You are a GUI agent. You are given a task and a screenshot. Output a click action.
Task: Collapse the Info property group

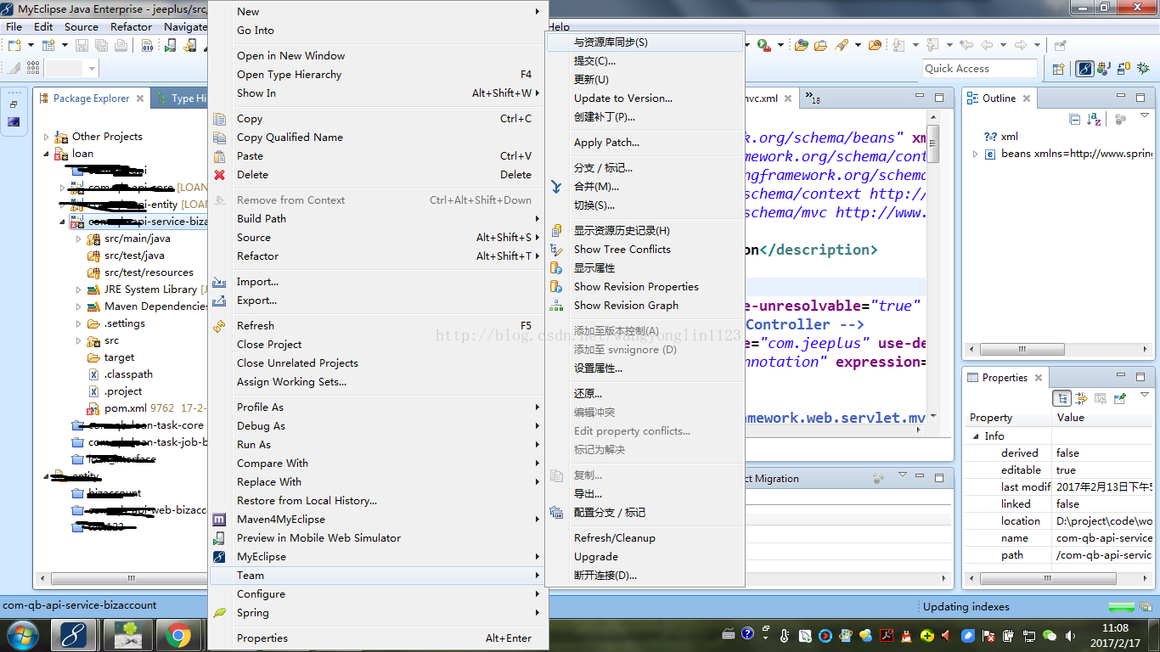[x=976, y=436]
